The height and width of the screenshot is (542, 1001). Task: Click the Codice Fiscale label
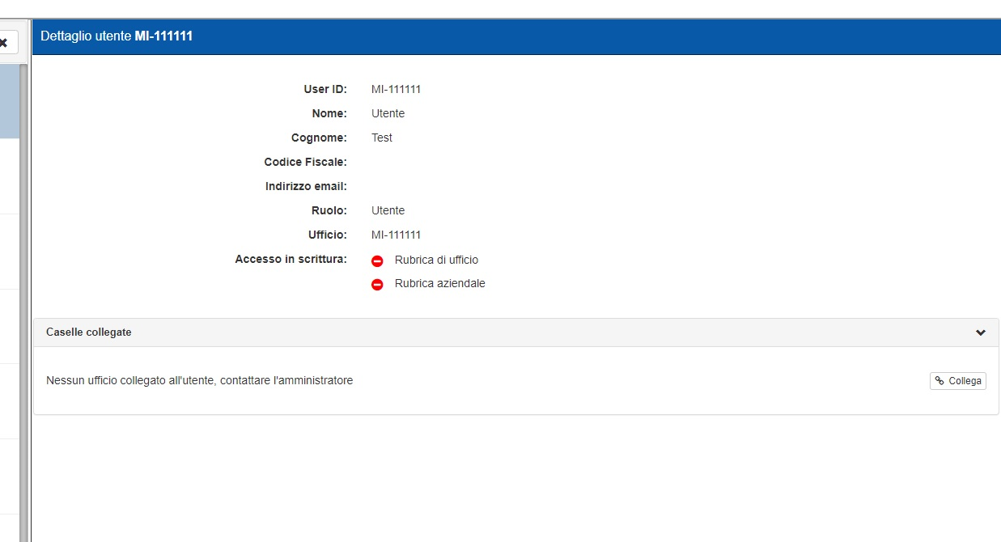pyautogui.click(x=305, y=163)
